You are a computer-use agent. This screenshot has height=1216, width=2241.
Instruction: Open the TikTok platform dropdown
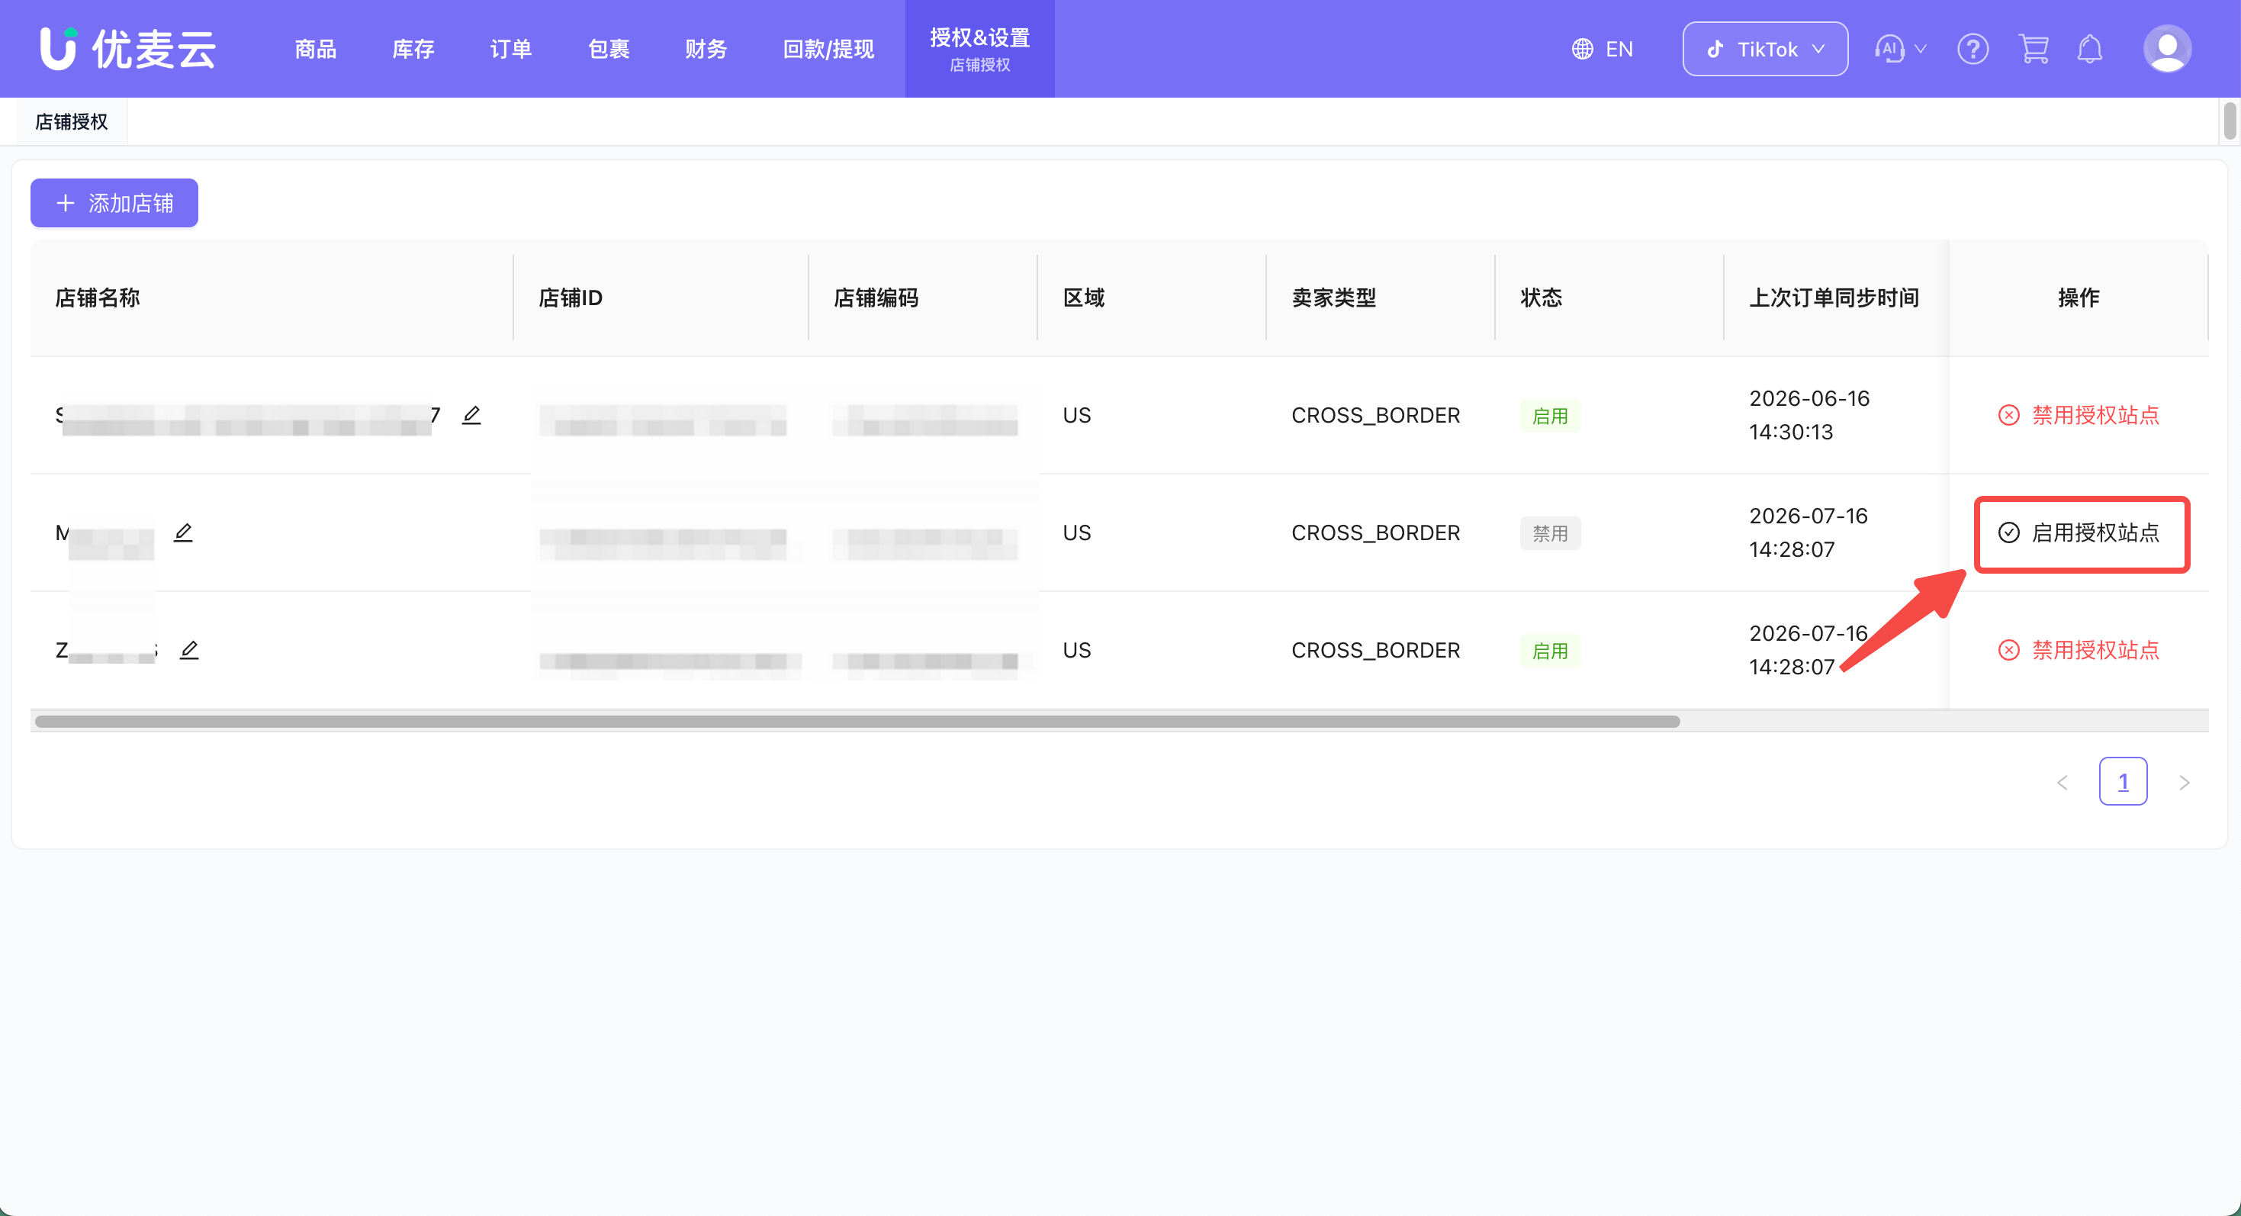(1765, 49)
